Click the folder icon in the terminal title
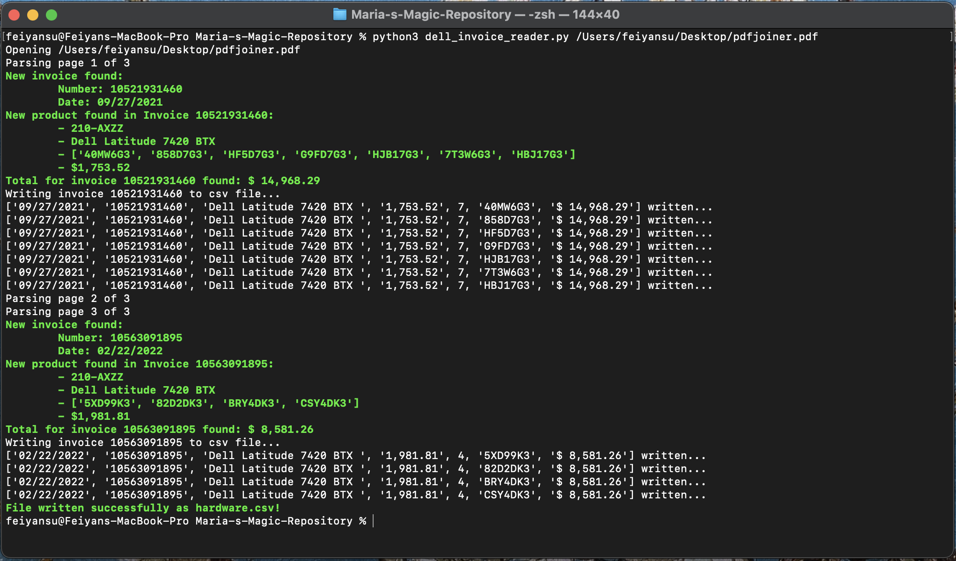 [339, 14]
